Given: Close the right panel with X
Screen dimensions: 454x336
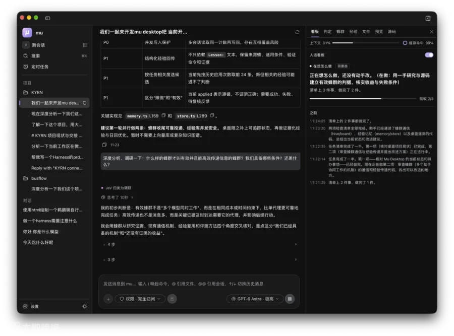Looking at the screenshot, I should click(431, 32).
